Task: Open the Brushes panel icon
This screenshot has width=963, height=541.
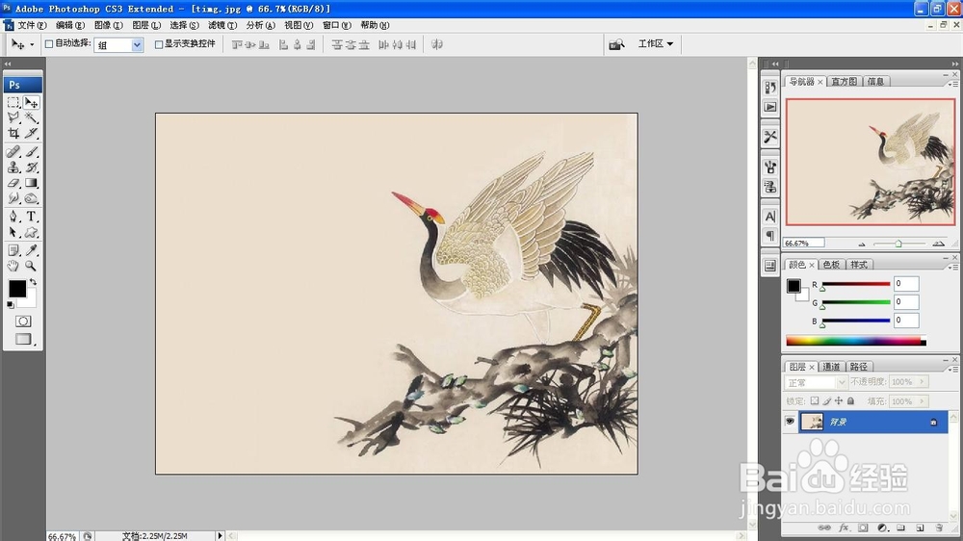Action: click(x=770, y=167)
